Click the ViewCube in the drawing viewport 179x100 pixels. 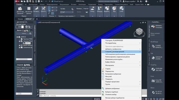pyautogui.click(x=139, y=31)
